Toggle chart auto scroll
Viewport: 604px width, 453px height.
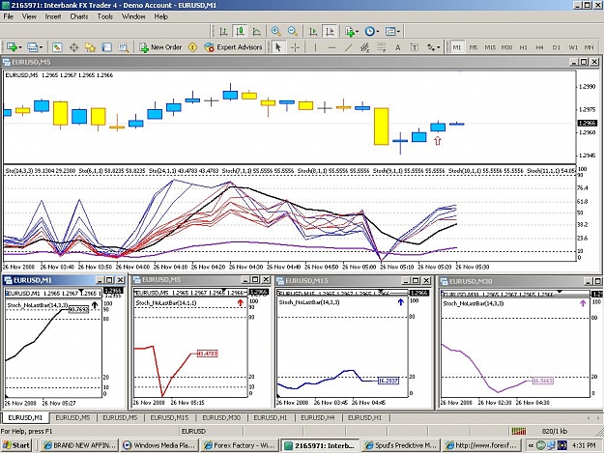click(313, 31)
